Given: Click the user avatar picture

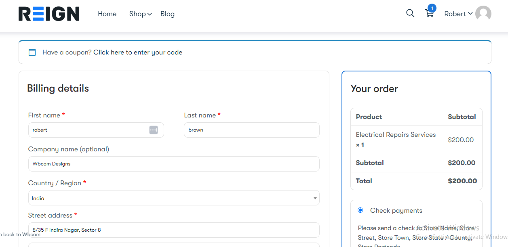Looking at the screenshot, I should click(483, 14).
